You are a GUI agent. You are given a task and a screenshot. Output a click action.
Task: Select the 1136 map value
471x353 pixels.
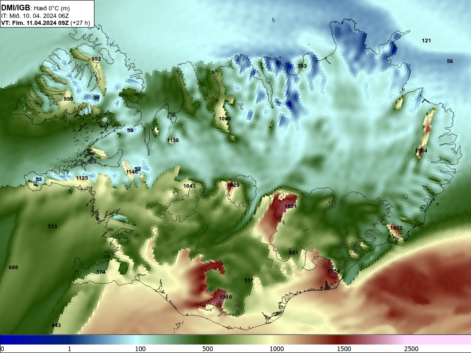173,140
